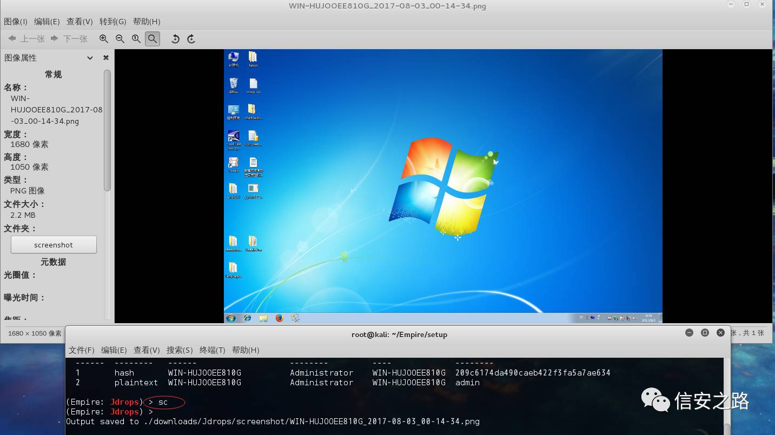775x435 pixels.
Task: Click the 光圈值 metadata label
Action: [x=21, y=275]
